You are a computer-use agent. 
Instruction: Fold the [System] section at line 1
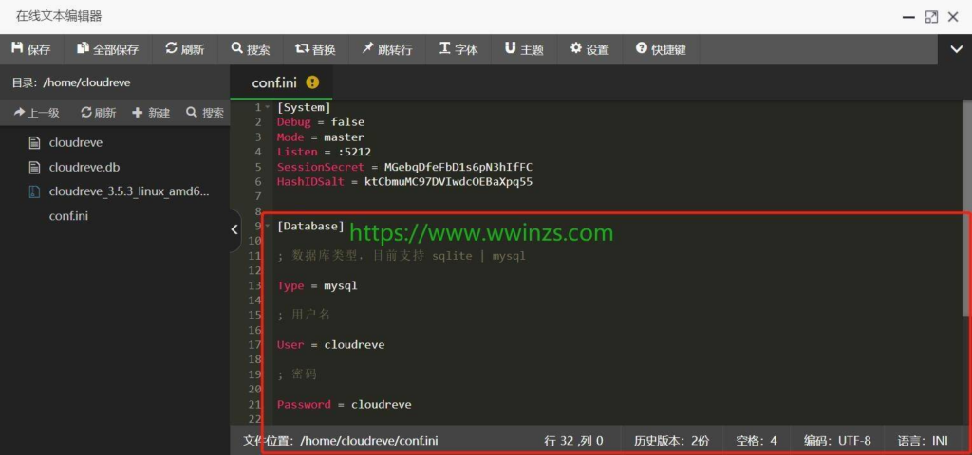pos(267,107)
